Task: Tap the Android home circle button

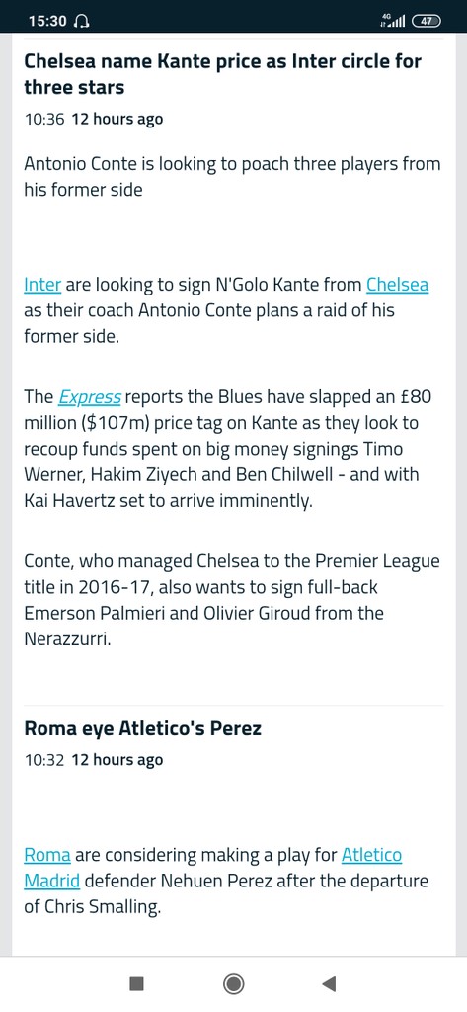Action: pyautogui.click(x=233, y=983)
